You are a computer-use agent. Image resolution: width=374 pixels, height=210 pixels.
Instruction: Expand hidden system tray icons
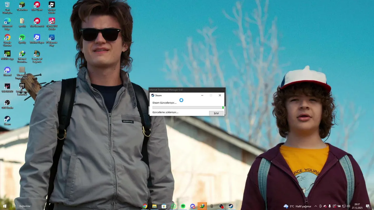coord(316,206)
